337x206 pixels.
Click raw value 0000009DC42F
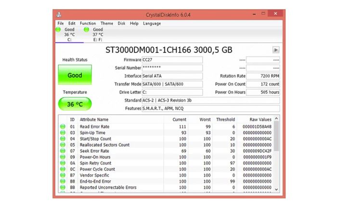click(257, 151)
